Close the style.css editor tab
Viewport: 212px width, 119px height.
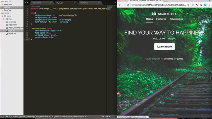click(x=75, y=3)
